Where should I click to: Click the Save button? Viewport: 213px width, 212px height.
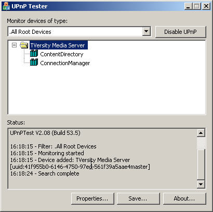click(138, 198)
